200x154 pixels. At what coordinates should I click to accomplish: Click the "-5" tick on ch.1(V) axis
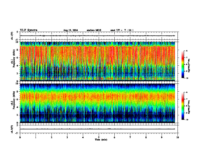[17, 40]
